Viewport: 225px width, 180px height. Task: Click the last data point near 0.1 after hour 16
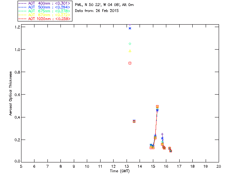[x=171, y=151]
